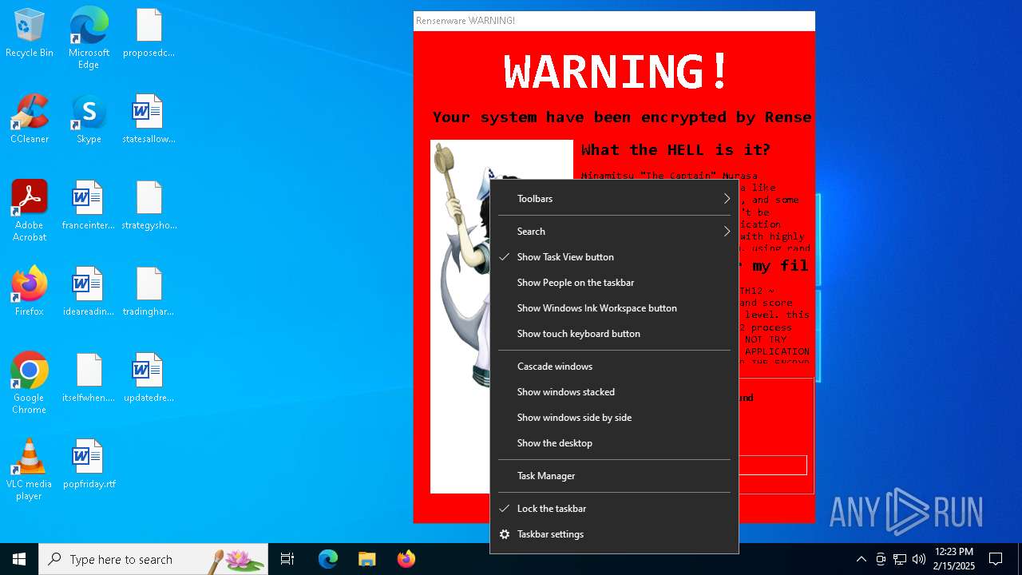Image resolution: width=1022 pixels, height=575 pixels.
Task: Select the ideareadin... Word document
Action: click(x=89, y=292)
